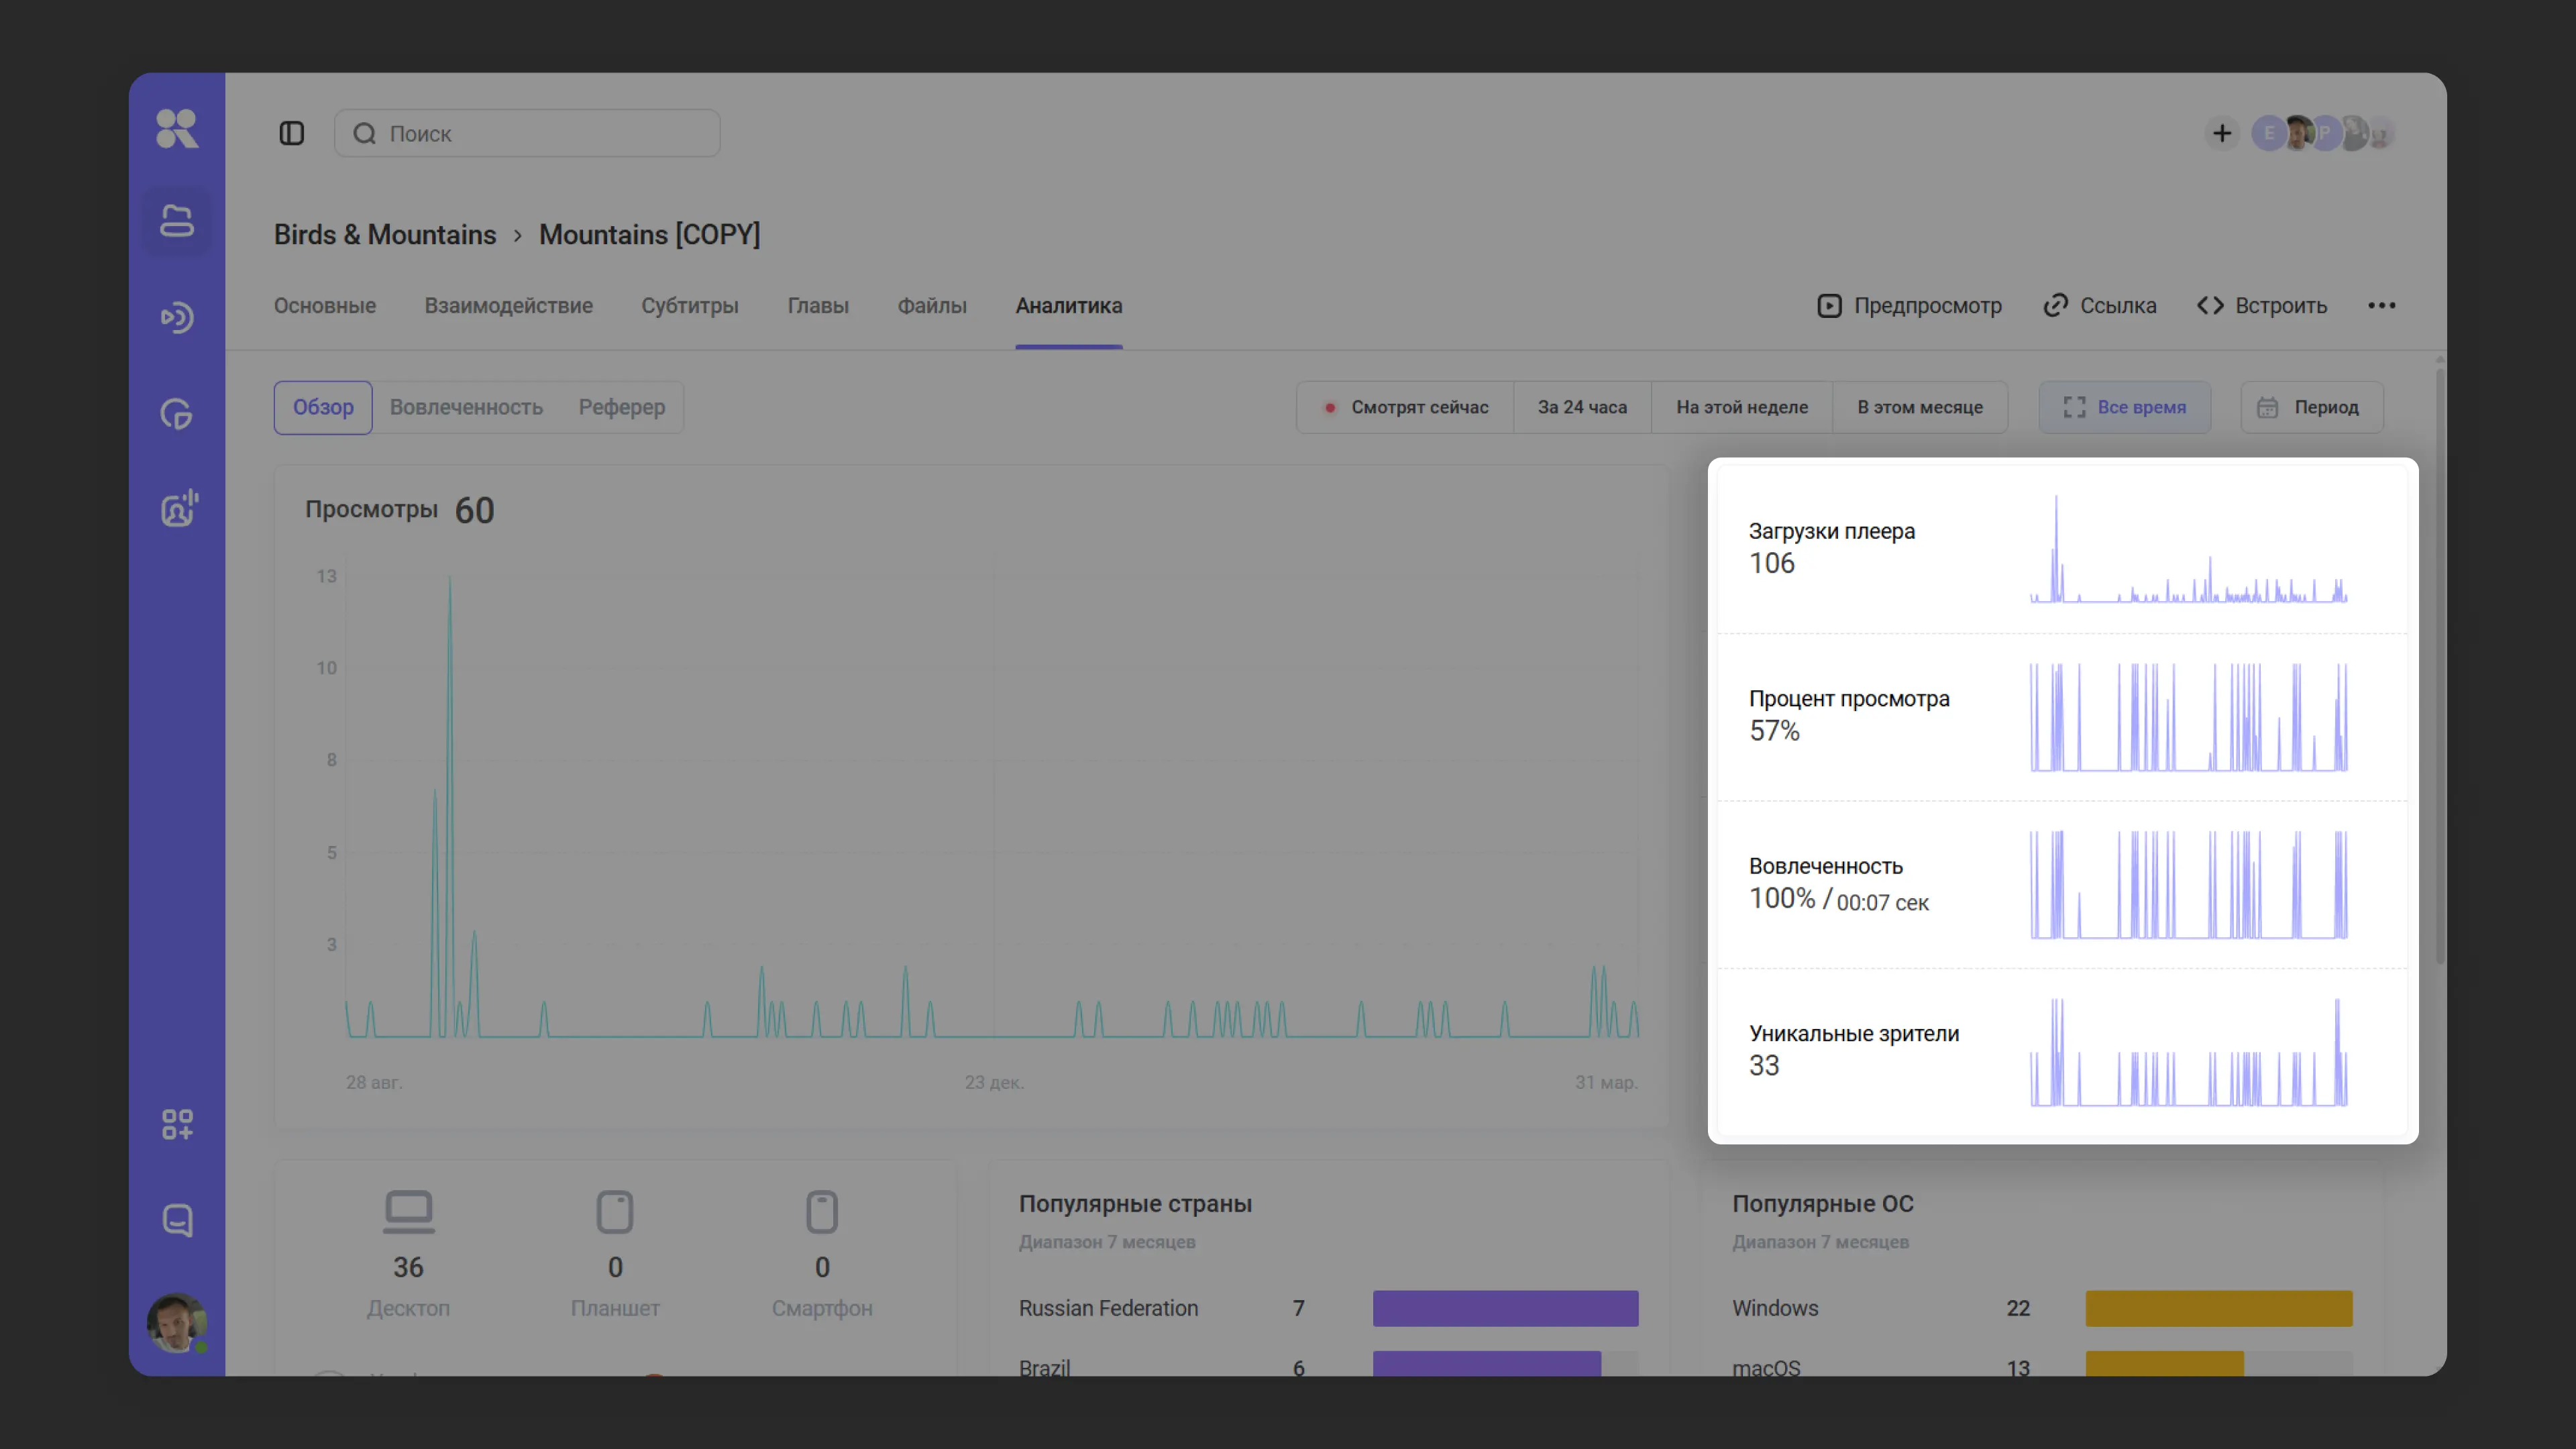Open the AI avatar sidebar icon
The width and height of the screenshot is (2576, 1449).
[x=179, y=508]
